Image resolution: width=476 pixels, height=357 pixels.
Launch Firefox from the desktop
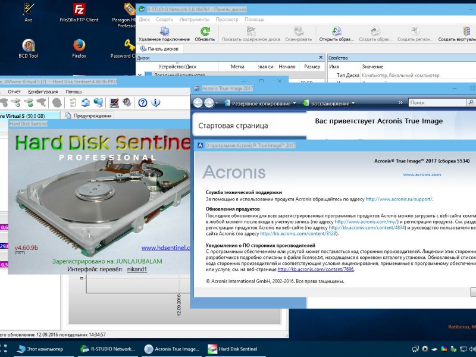[79, 49]
